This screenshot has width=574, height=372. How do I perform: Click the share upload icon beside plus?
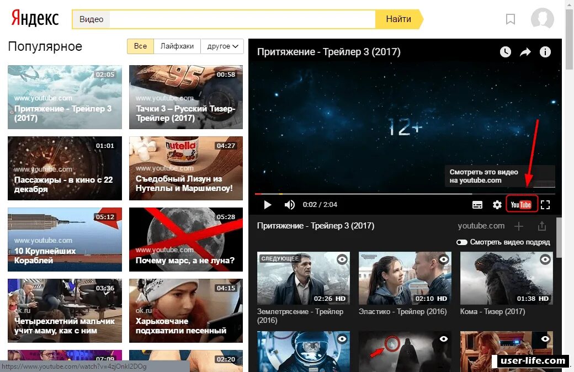(x=542, y=226)
